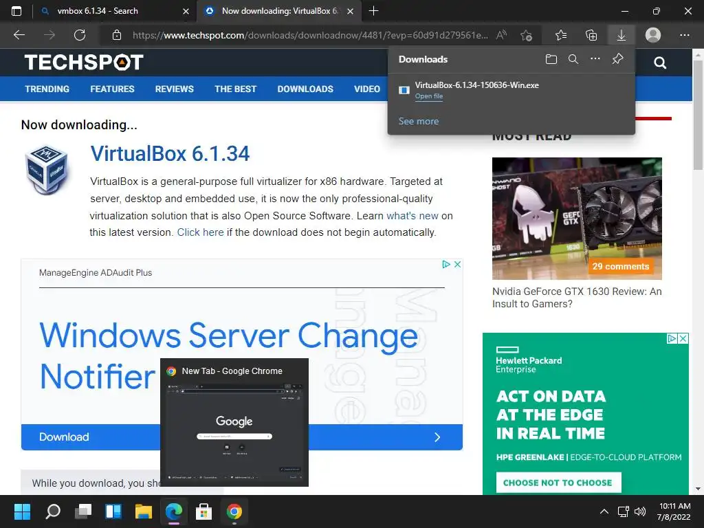Open THE BEST menu item
Screen dimensions: 704x528
pos(235,89)
